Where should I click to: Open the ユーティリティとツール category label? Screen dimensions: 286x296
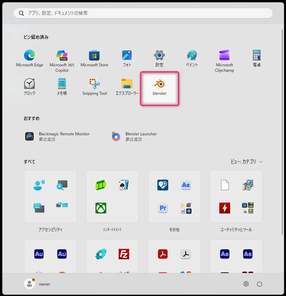[x=236, y=230]
